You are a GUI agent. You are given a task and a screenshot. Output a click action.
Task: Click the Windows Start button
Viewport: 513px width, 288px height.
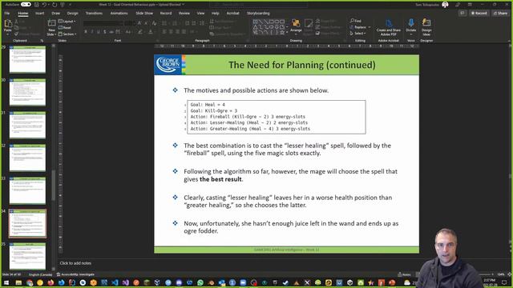(6, 282)
